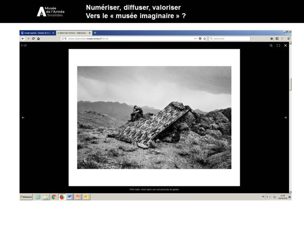This screenshot has height=228, width=304.
Task: Open page actions three-dots menu
Action: click(x=196, y=39)
